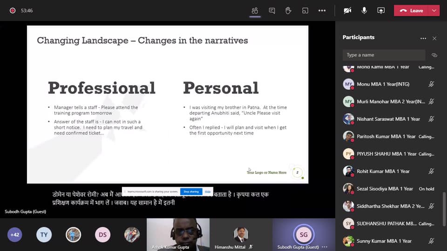Mute the microphone

(x=364, y=11)
